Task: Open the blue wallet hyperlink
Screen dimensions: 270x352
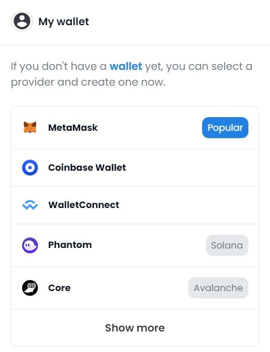Action: (x=126, y=66)
